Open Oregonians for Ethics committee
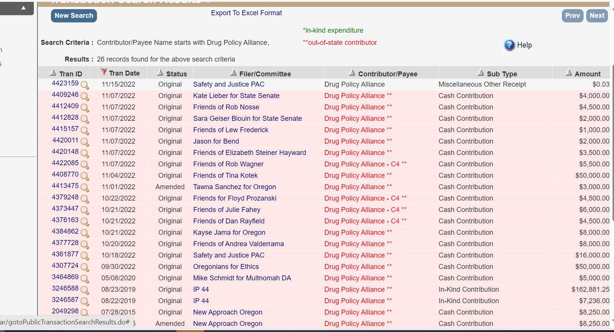 [x=226, y=267]
